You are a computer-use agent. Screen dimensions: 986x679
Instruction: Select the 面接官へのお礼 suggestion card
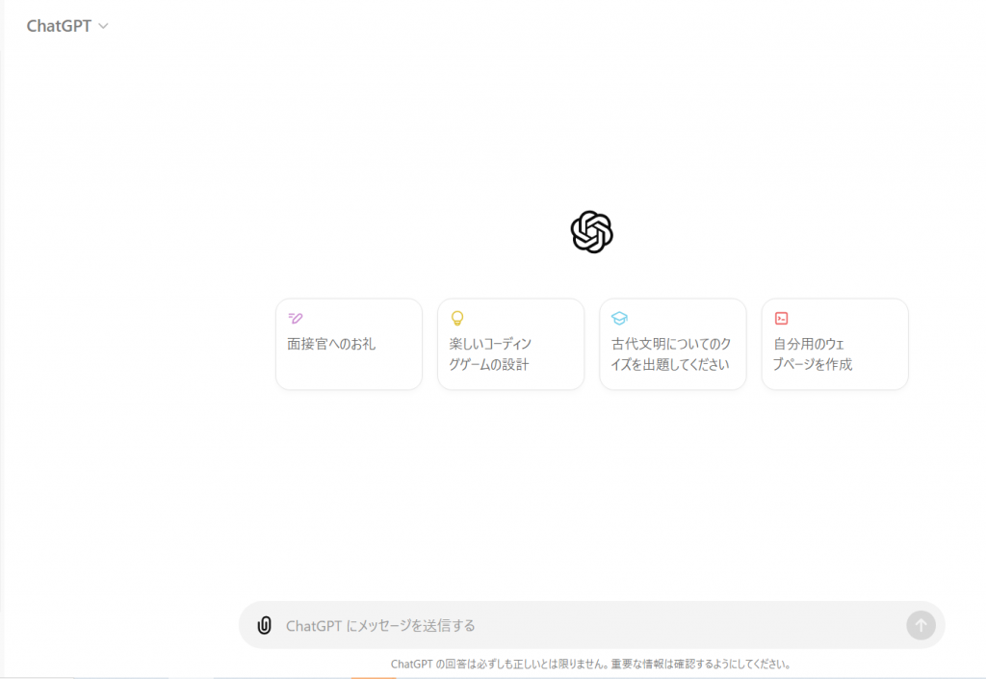(349, 344)
